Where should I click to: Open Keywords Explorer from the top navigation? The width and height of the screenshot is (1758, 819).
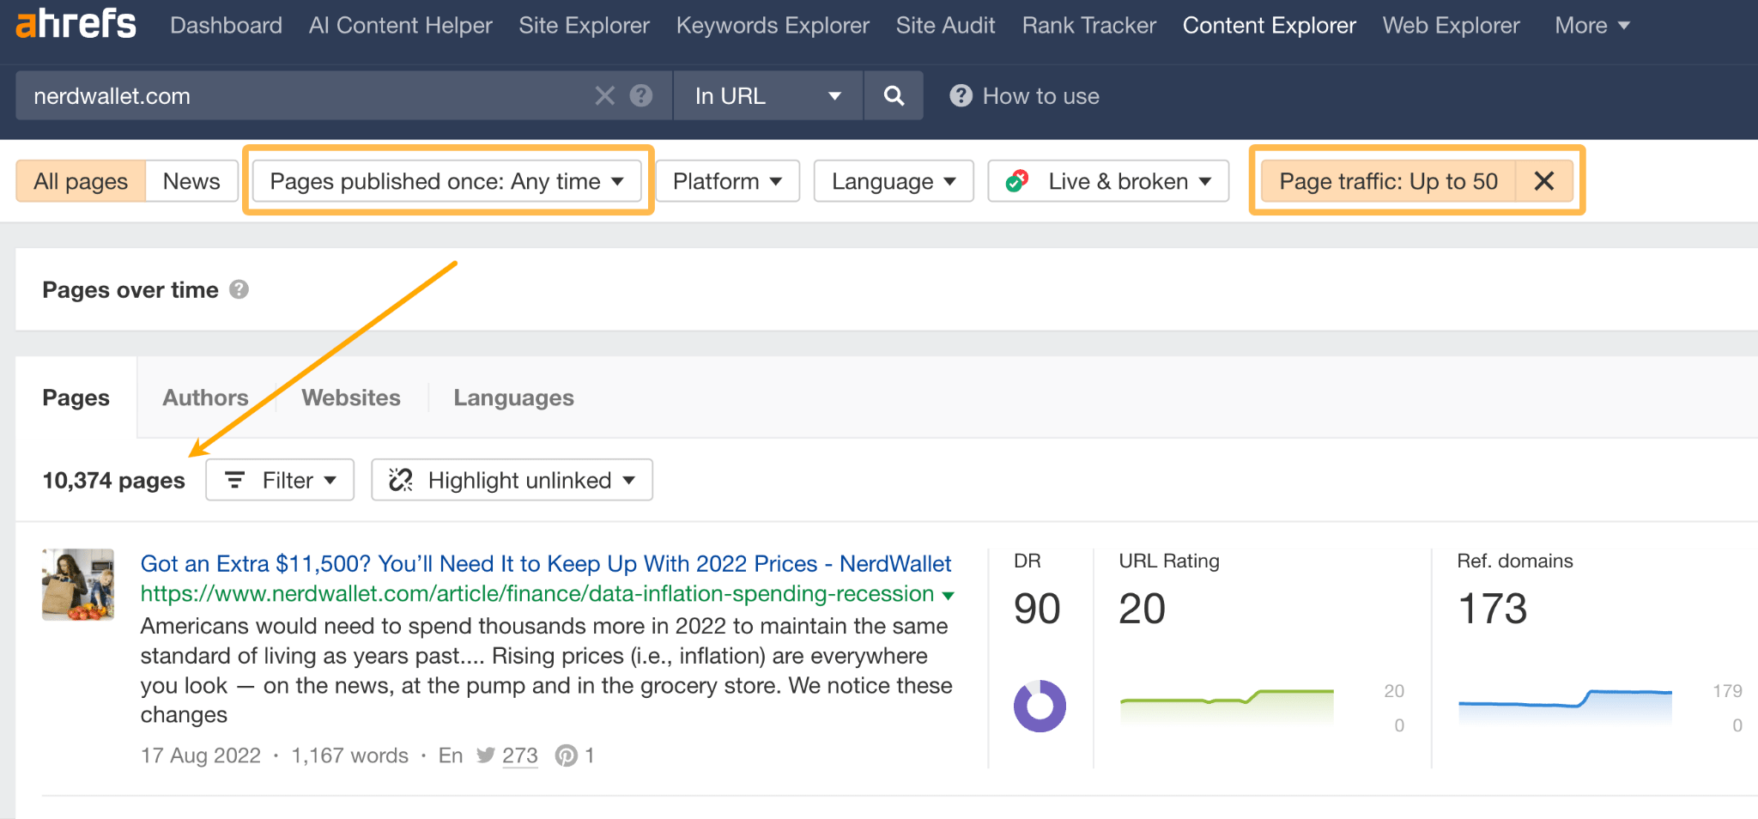point(772,25)
